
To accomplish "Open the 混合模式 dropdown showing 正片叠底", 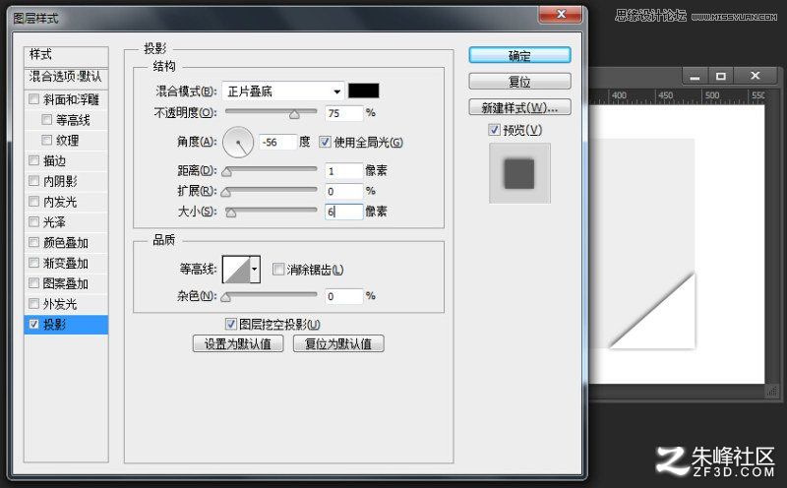I will [x=283, y=91].
